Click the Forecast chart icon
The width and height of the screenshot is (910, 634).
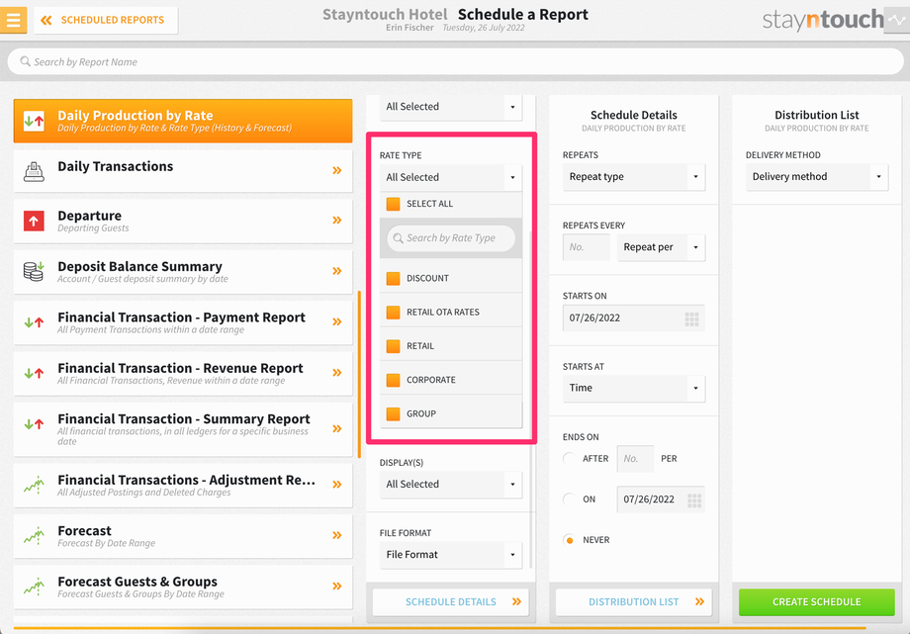[x=34, y=536]
